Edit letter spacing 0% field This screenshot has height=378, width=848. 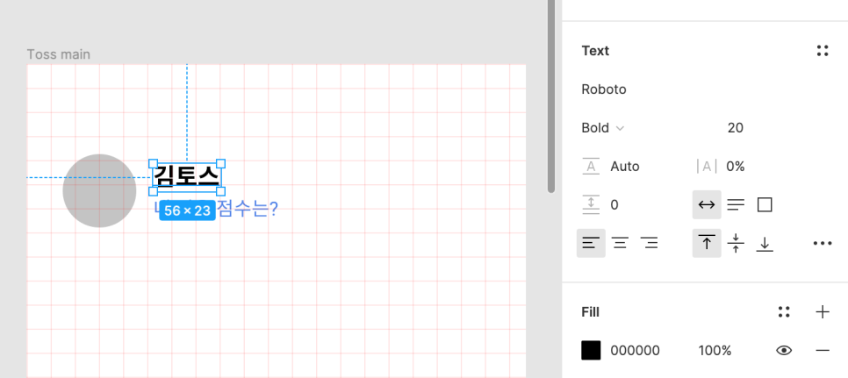pos(735,167)
